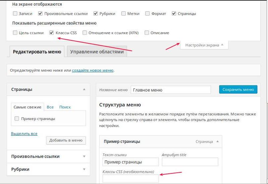Check the Описание option
The height and width of the screenshot is (184, 268).
point(146,33)
